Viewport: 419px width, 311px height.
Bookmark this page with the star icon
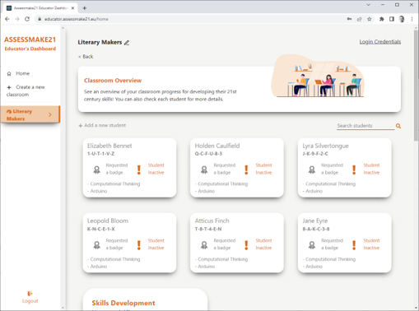point(370,19)
